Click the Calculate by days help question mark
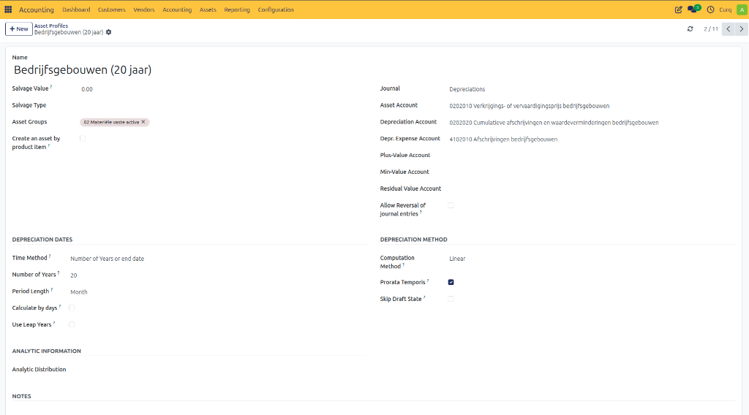 pyautogui.click(x=60, y=306)
